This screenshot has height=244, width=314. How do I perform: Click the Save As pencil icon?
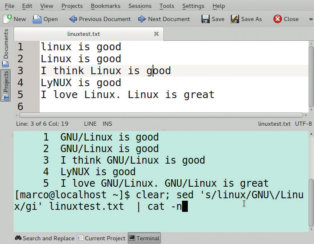coord(235,19)
